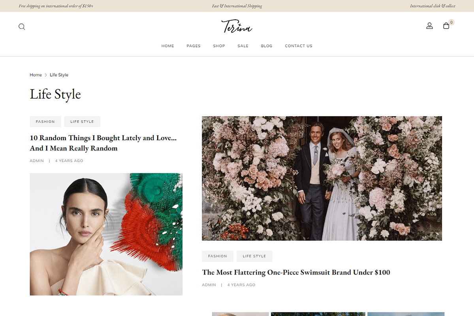Select Life Style tag under wedding photo
The width and height of the screenshot is (474, 316).
point(254,256)
